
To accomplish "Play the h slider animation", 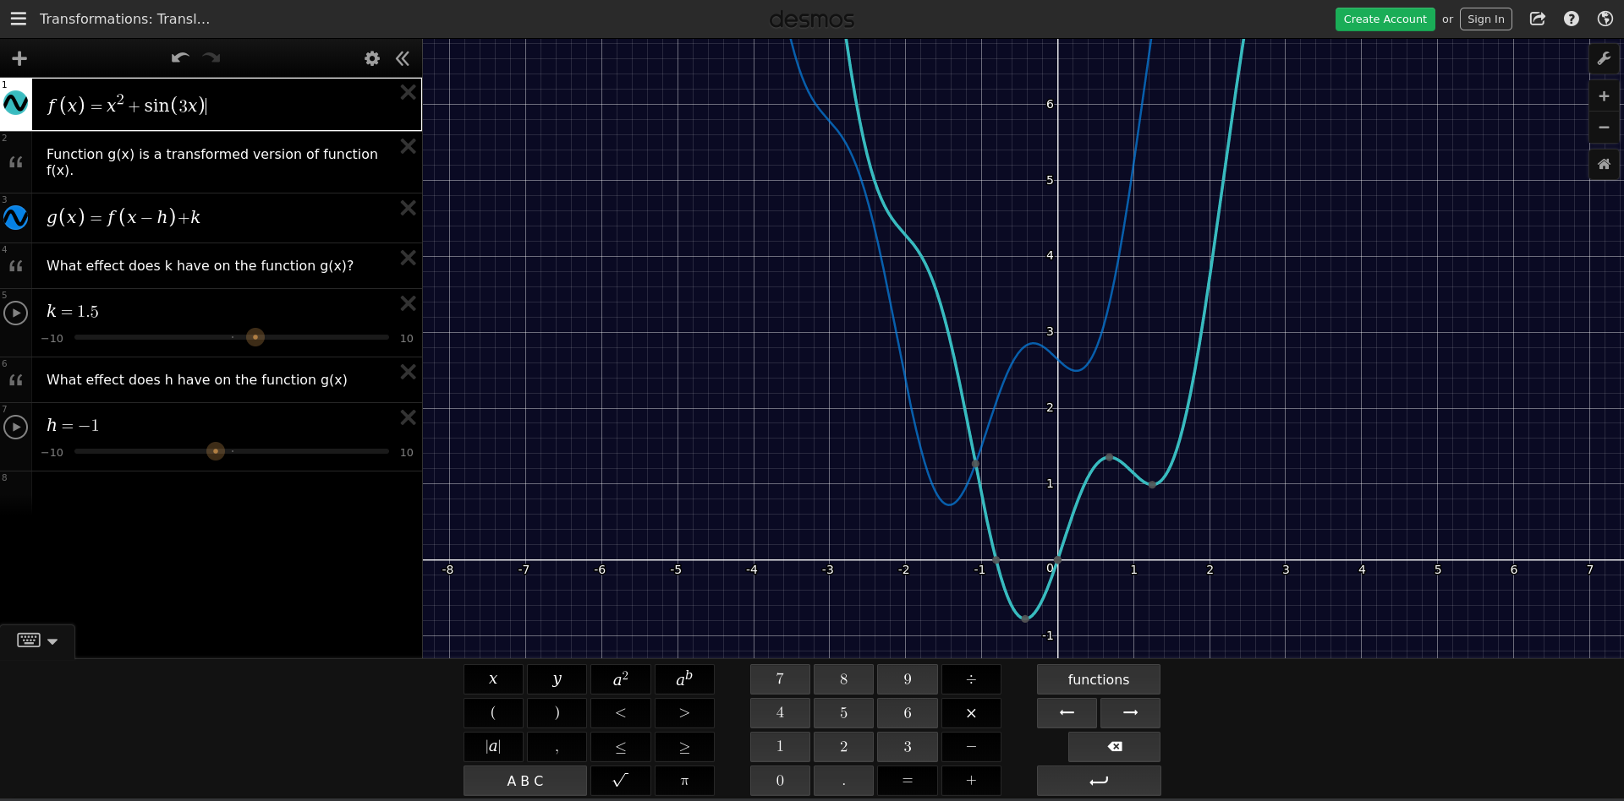I will coord(16,428).
